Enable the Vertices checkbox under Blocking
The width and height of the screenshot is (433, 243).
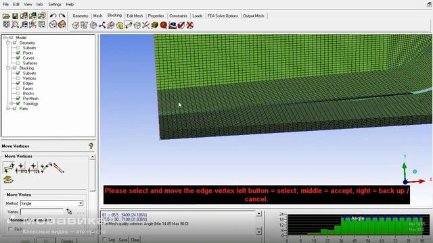point(18,78)
